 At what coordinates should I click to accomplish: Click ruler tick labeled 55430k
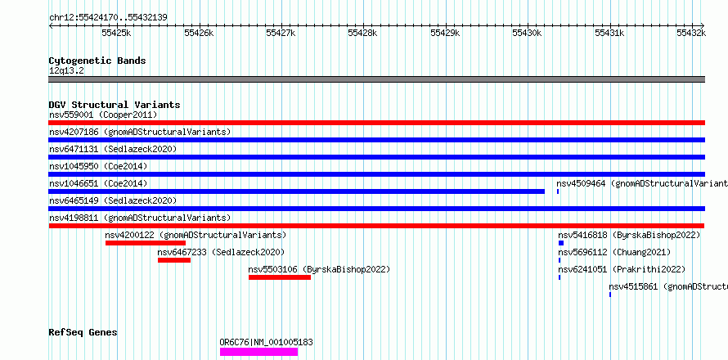click(x=528, y=33)
